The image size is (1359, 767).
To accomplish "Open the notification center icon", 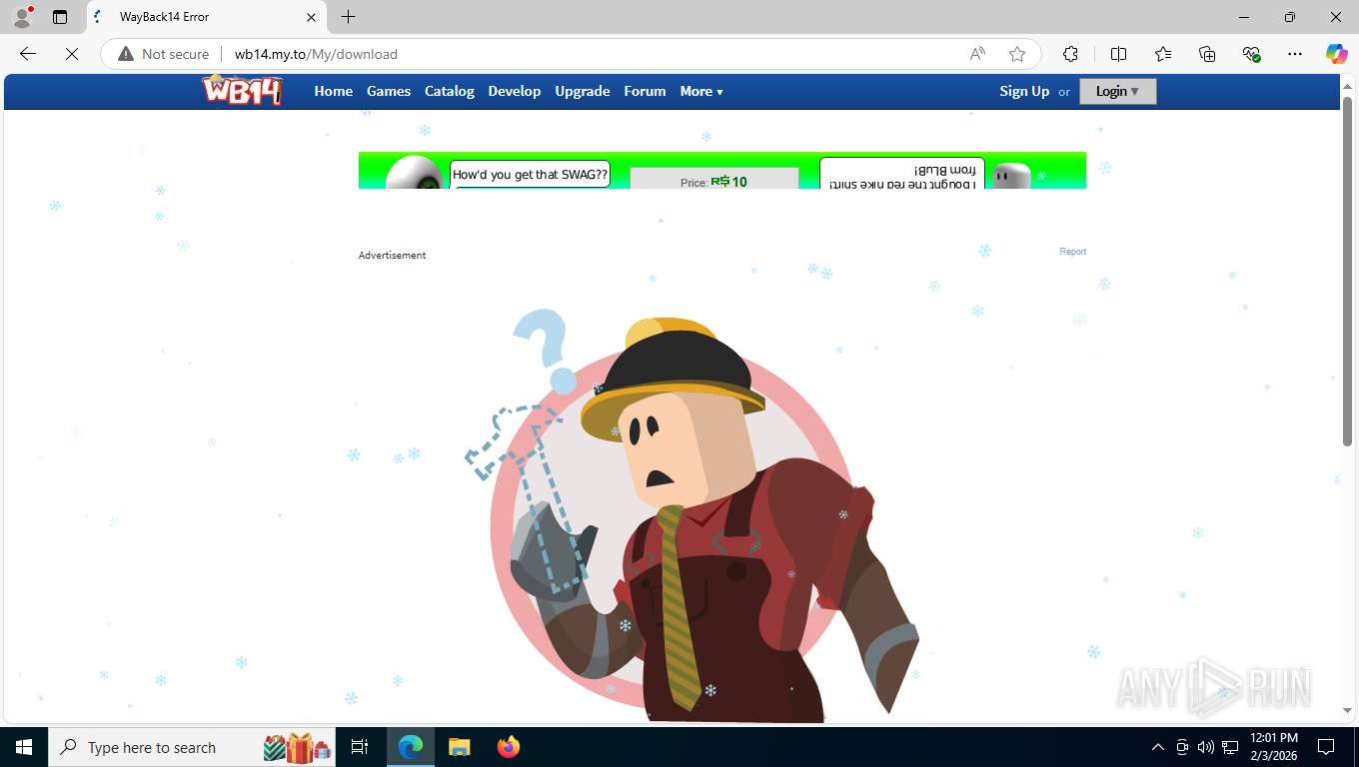I will pyautogui.click(x=1326, y=747).
